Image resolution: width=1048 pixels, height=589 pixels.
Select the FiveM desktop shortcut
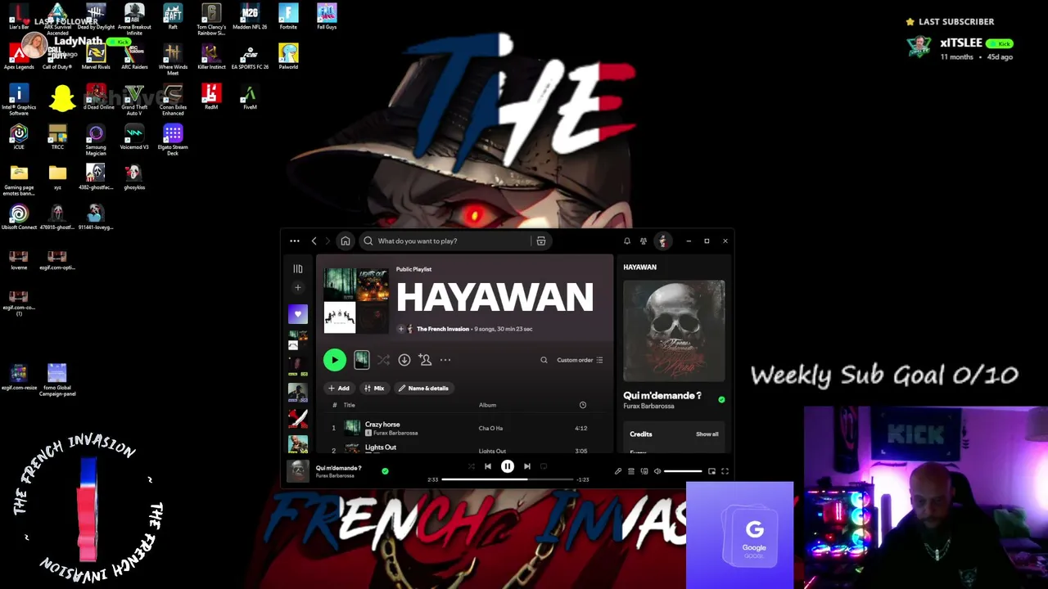250,97
